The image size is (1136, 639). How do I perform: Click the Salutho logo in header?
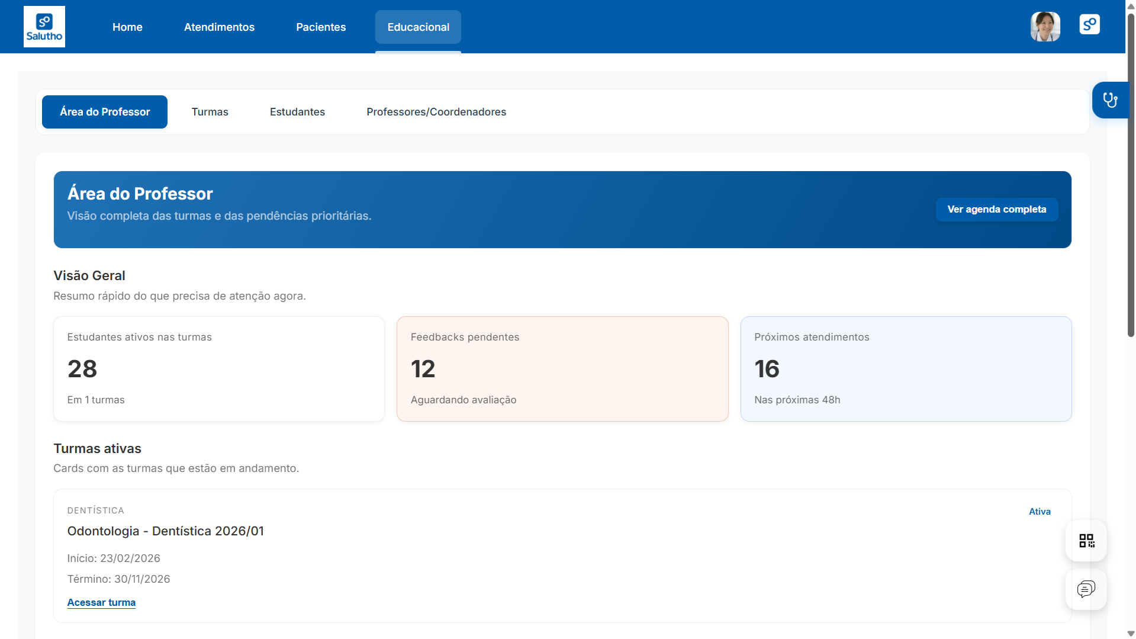pos(44,27)
